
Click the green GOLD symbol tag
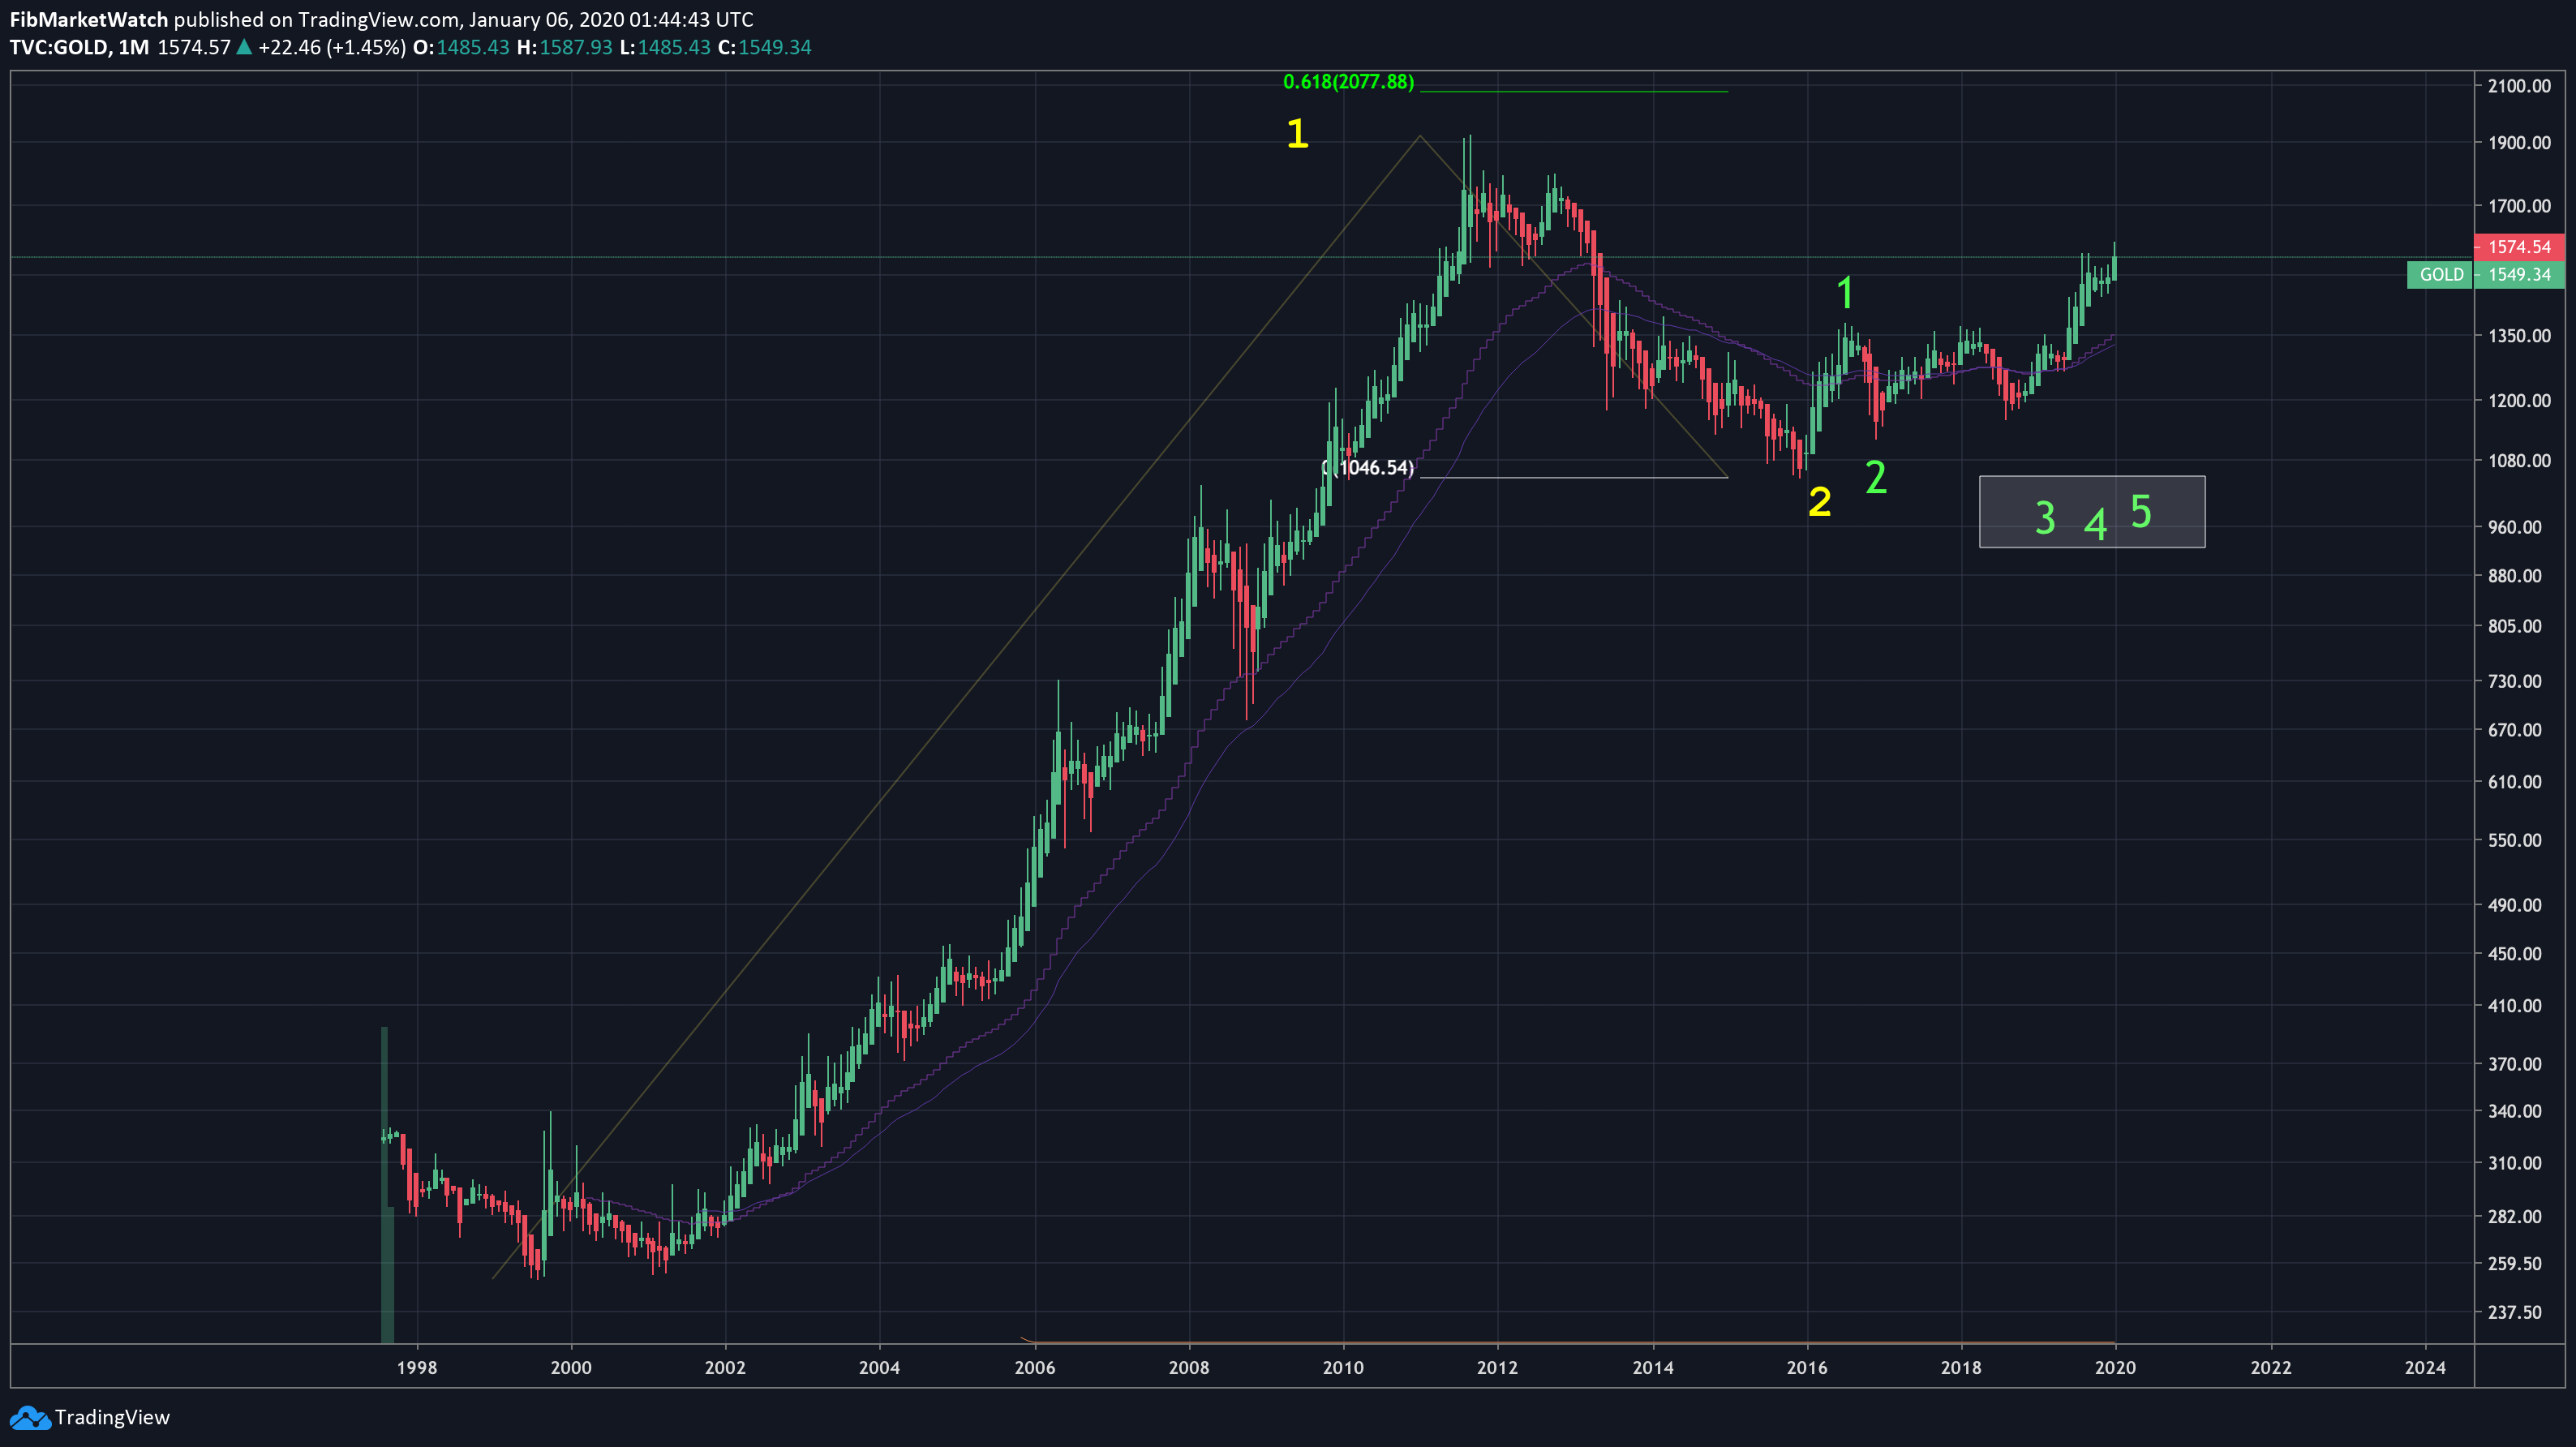(2440, 274)
